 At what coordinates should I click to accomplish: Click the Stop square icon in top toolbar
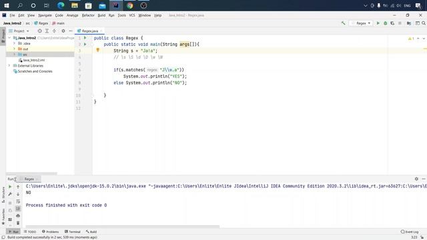[400, 23]
